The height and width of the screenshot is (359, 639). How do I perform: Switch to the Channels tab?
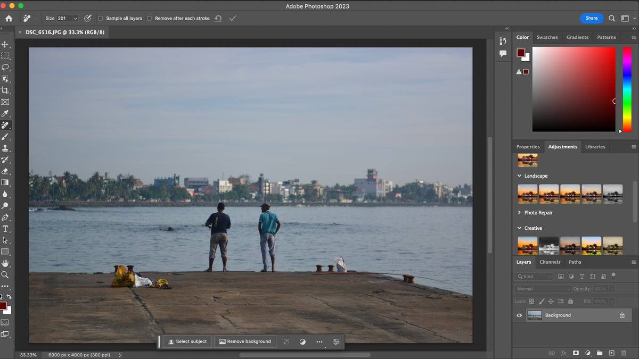[550, 262]
